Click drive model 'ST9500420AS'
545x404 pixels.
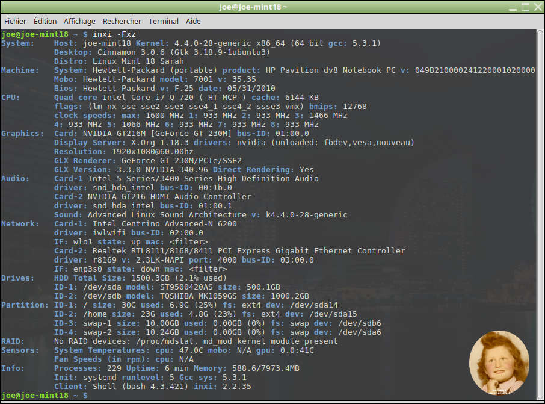(186, 287)
